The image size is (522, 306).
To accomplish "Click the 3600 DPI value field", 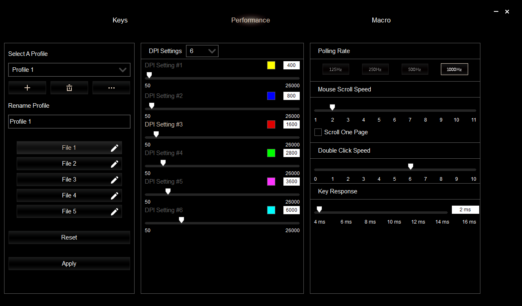I will click(x=292, y=182).
